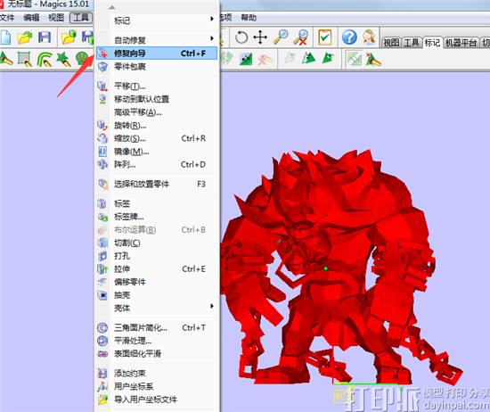Image resolution: width=490 pixels, height=412 pixels.
Task: Click the Open project folder with green cube
Action: pyautogui.click(x=69, y=37)
